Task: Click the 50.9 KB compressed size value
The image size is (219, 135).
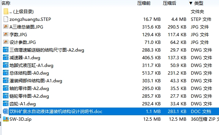Action: click(x=178, y=65)
